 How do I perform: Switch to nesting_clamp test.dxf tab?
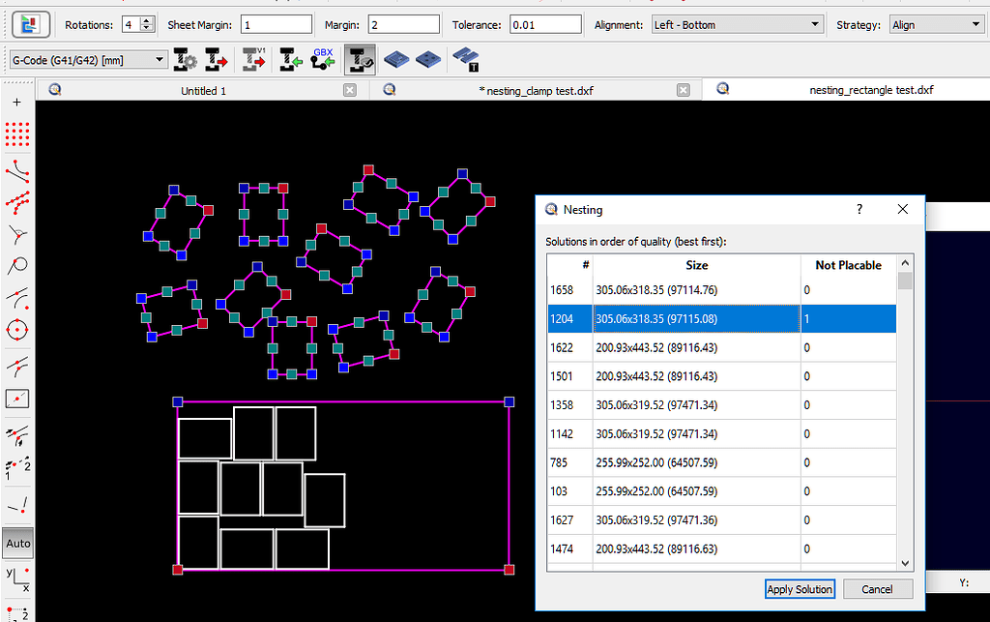(x=536, y=90)
